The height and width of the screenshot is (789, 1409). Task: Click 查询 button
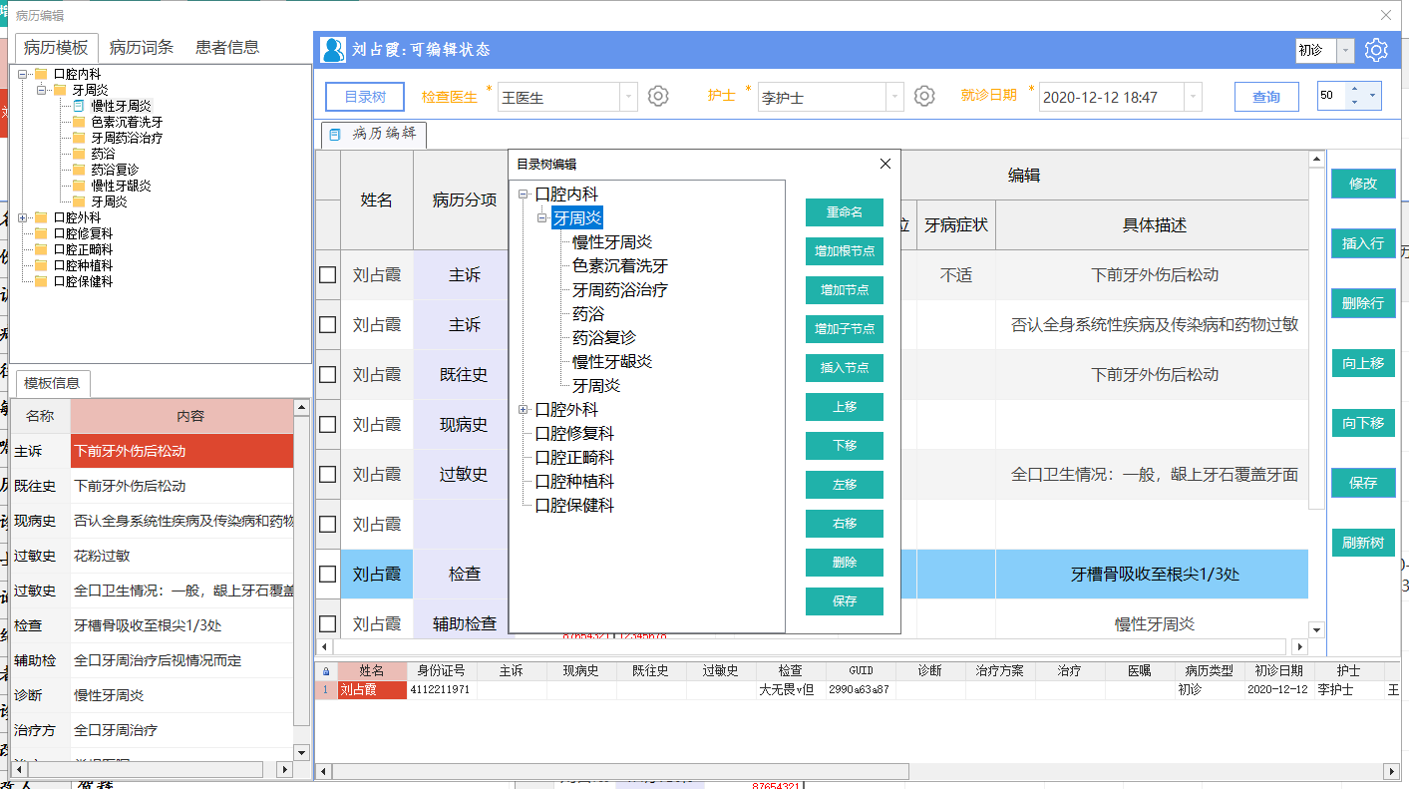tap(1266, 97)
